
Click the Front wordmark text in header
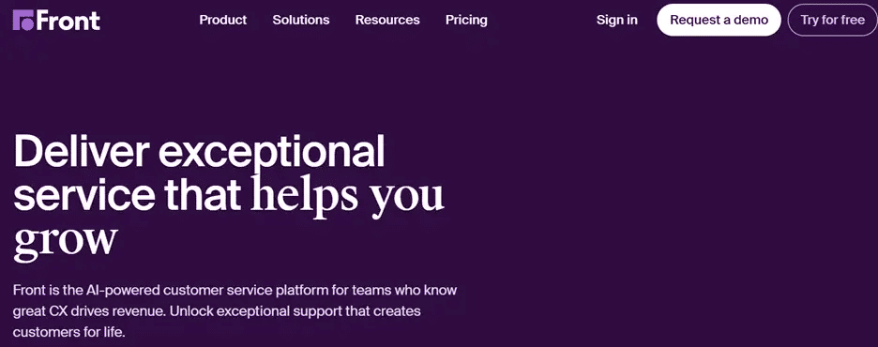68,21
